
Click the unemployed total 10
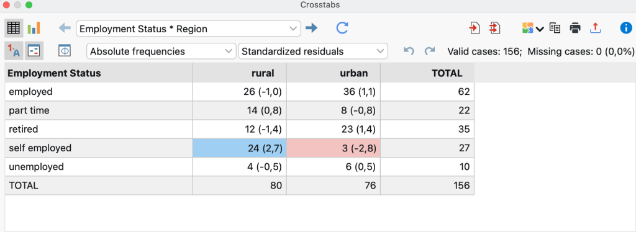[427, 166]
